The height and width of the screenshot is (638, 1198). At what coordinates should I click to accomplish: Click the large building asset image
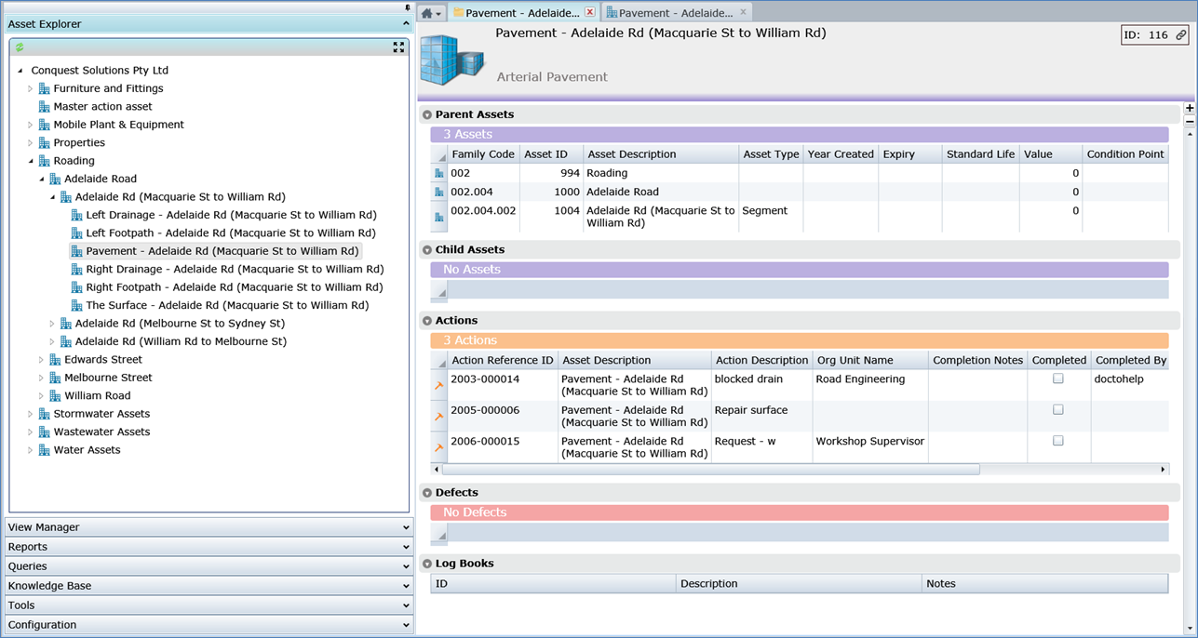(x=453, y=60)
